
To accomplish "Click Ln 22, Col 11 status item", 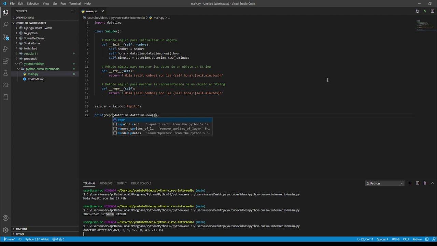I will 365,239.
